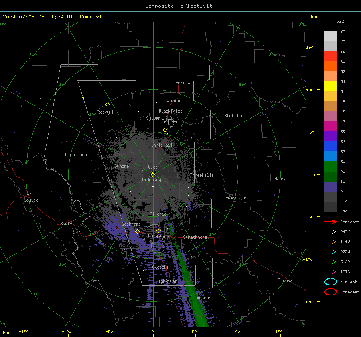This screenshot has width=361, height=337.
Task: Pick the magenta 39–42 dBZ swatch
Action: click(x=331, y=127)
